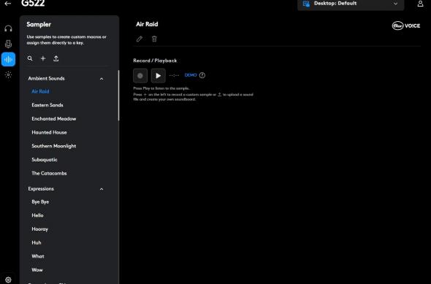Click the Expressions heading

click(41, 189)
